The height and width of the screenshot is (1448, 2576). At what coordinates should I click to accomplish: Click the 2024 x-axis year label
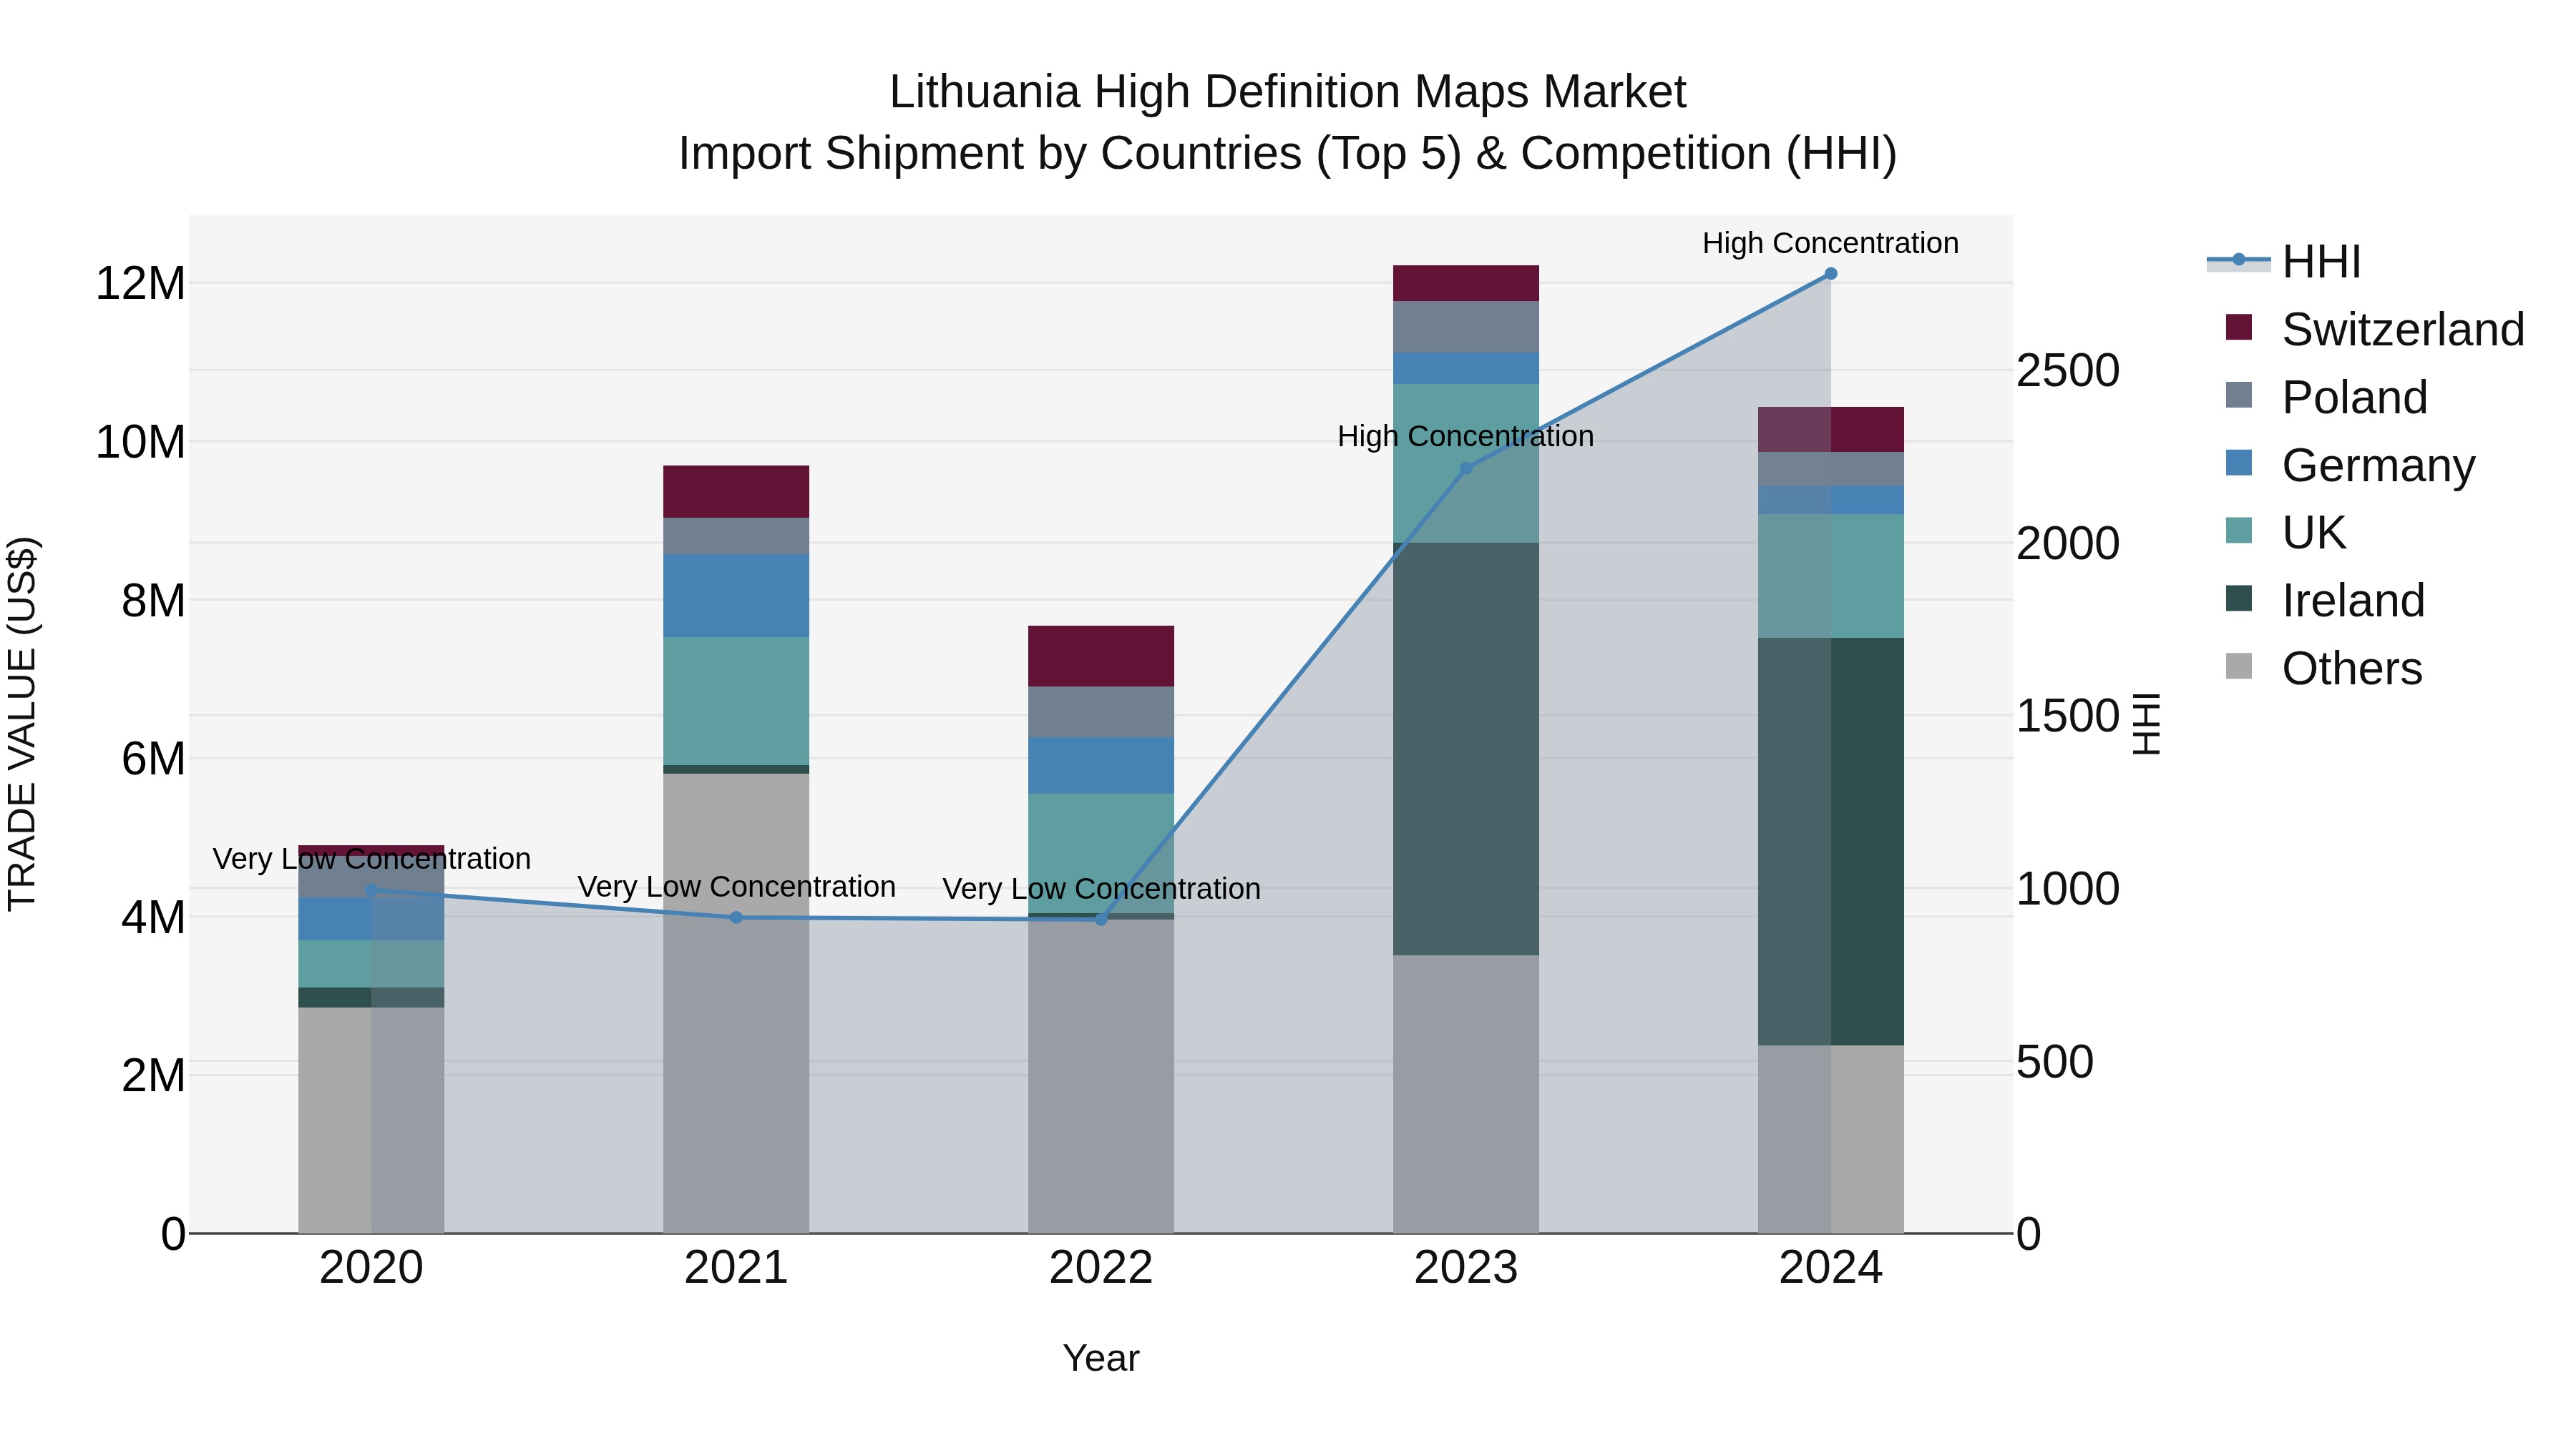1831,1268
